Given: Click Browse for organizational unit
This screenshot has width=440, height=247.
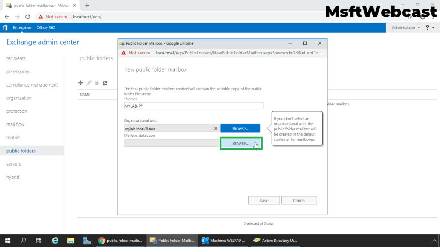Looking at the screenshot, I should pyautogui.click(x=240, y=128).
